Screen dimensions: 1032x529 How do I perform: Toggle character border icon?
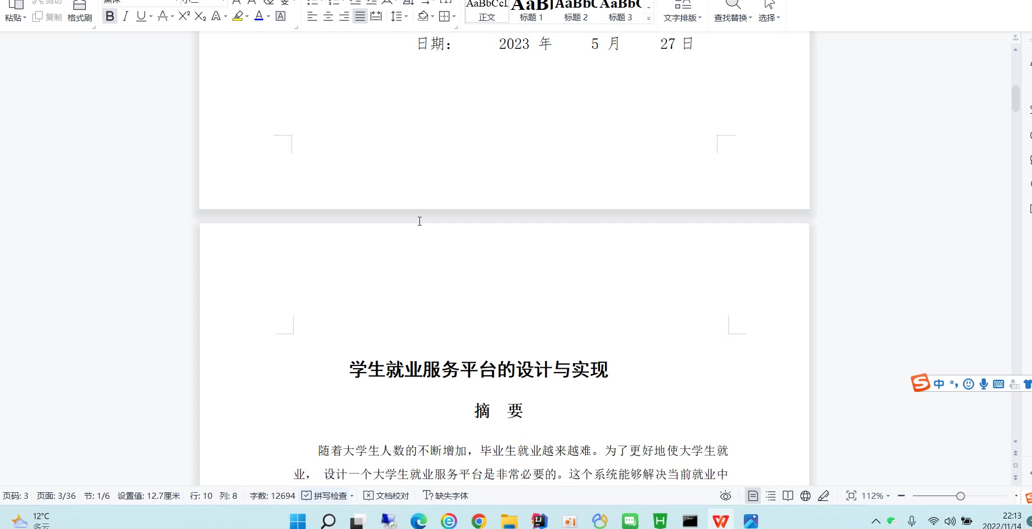tap(281, 16)
